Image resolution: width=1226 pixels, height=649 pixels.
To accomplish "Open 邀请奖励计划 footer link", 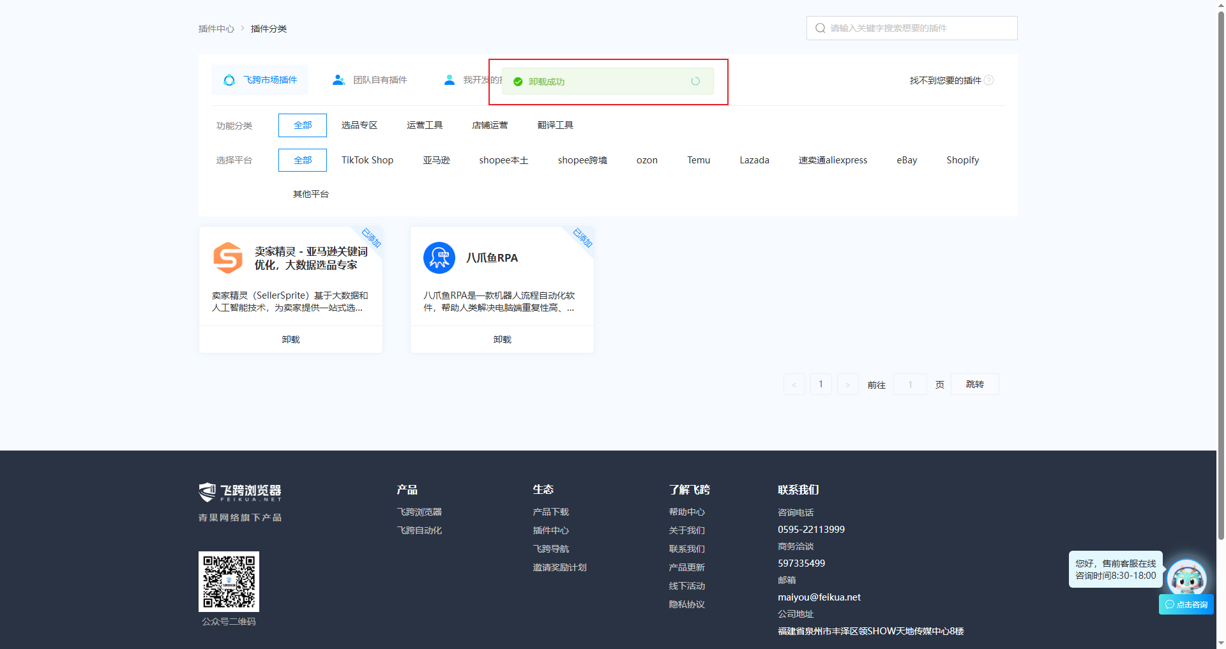I will point(559,567).
